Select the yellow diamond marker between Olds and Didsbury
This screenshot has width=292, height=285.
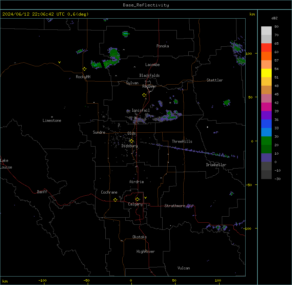[131, 141]
